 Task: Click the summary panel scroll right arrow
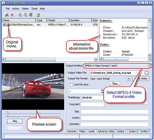150,59
